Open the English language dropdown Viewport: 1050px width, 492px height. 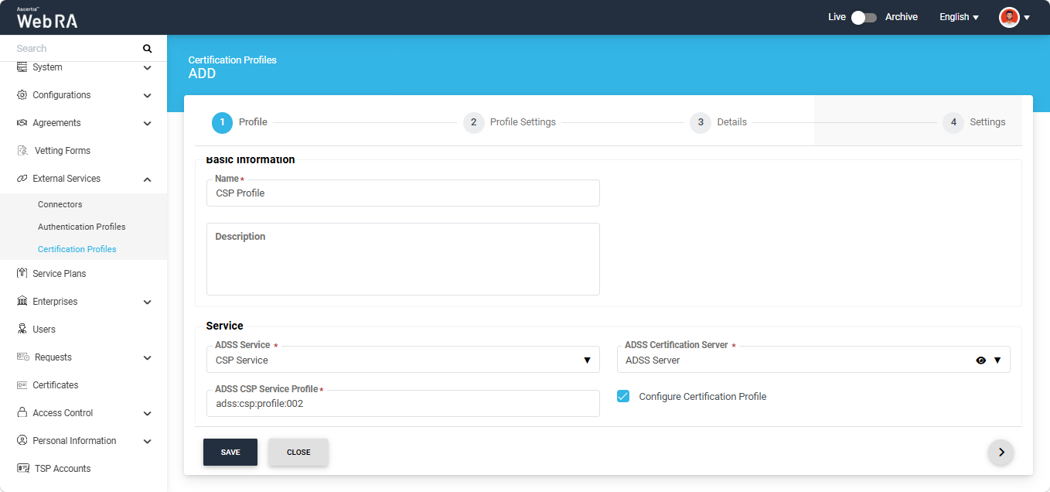[959, 17]
